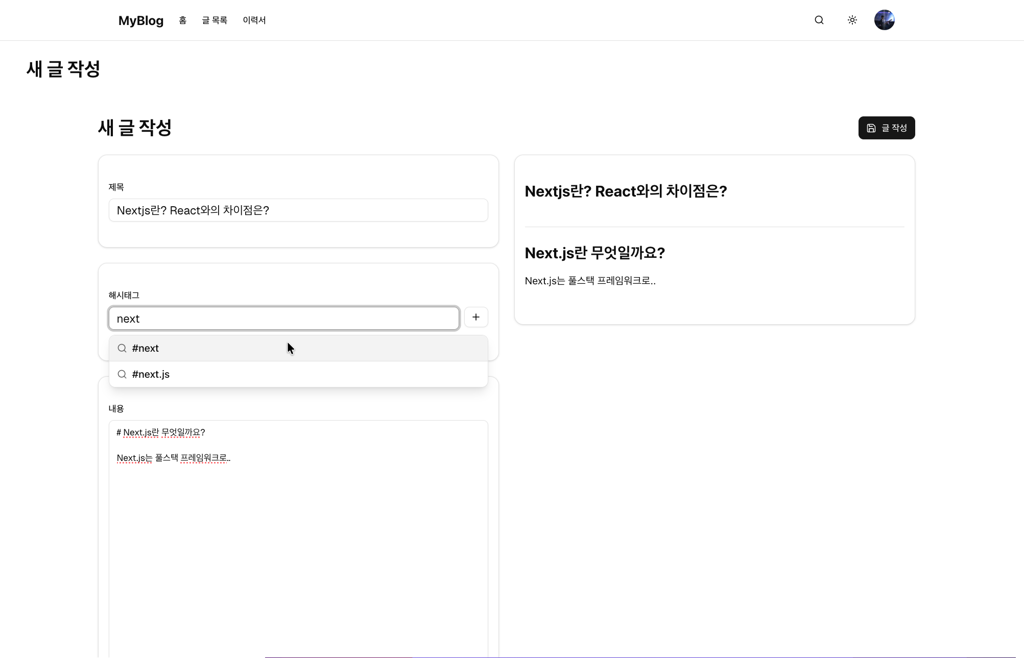This screenshot has width=1024, height=658.
Task: Click the save icon in 글 작성 button
Action: click(871, 128)
